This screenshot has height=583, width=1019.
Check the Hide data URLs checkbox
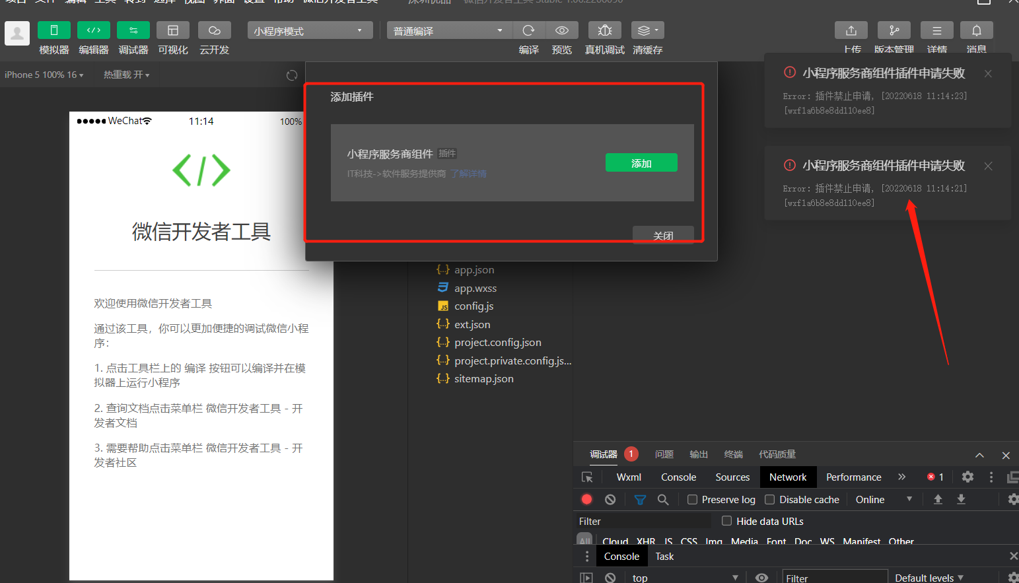[726, 521]
